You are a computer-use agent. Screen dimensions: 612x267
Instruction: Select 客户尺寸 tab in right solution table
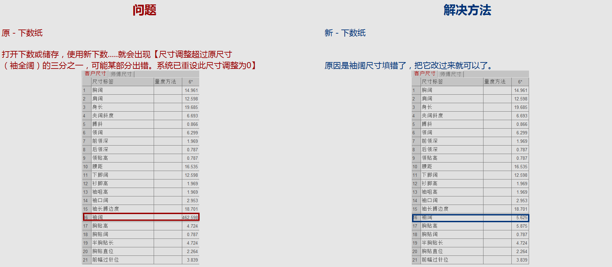(x=425, y=74)
